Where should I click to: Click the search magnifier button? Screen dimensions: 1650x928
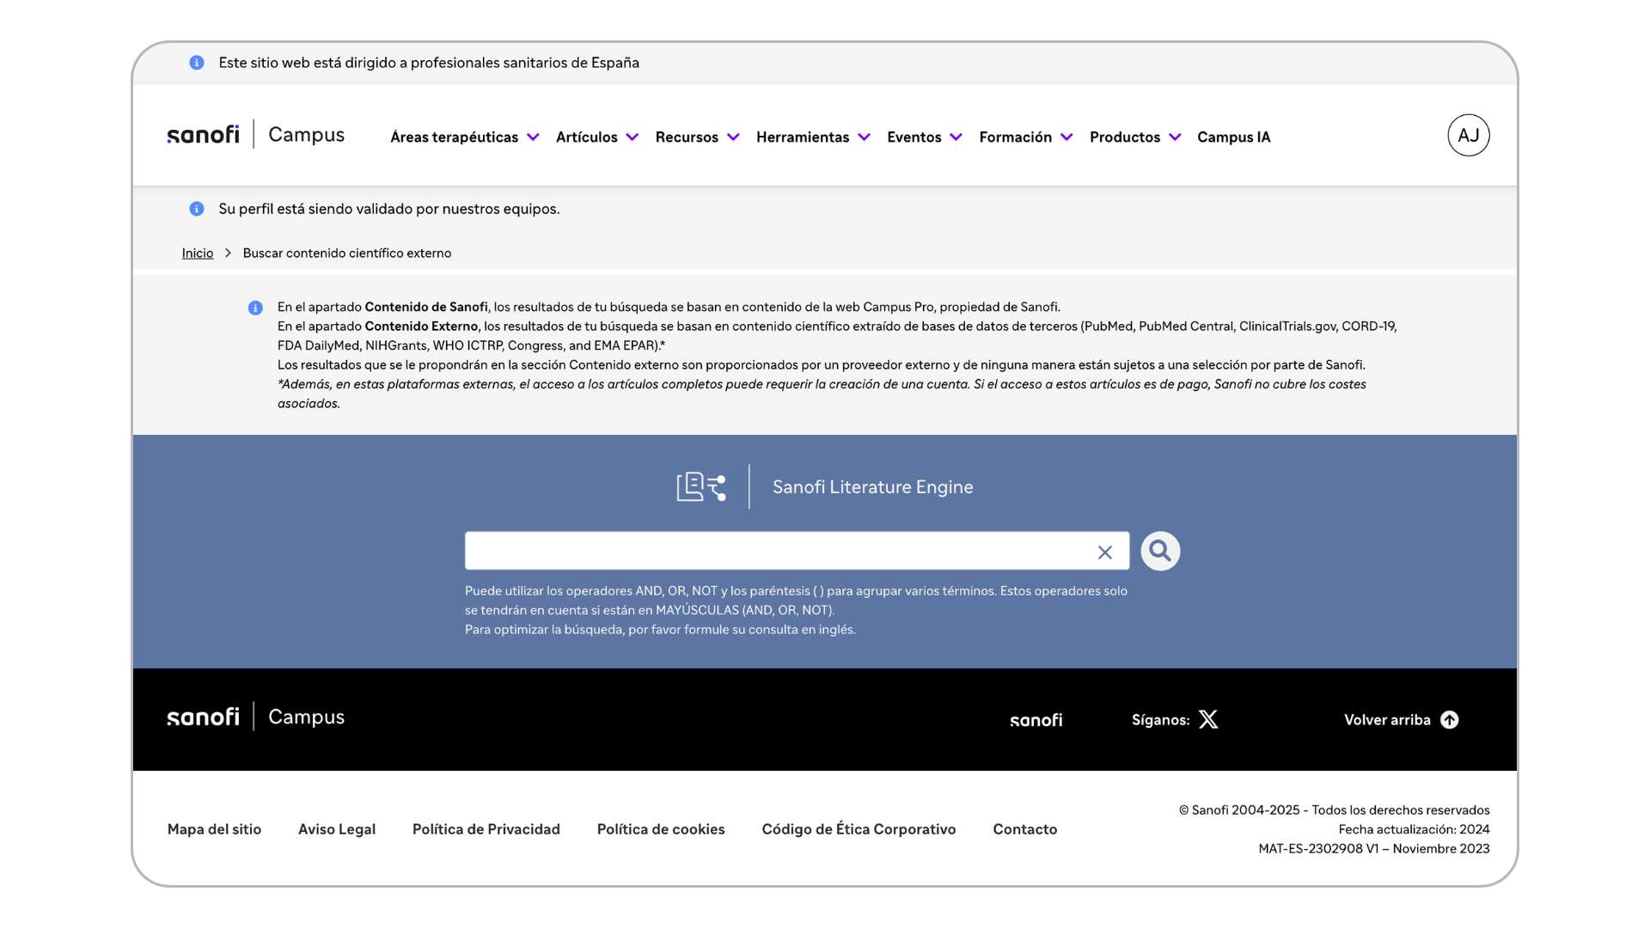click(1160, 551)
